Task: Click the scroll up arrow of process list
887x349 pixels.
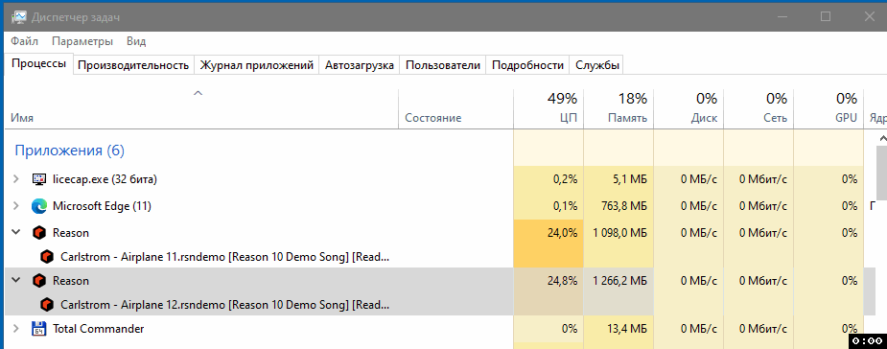Action: [x=881, y=137]
